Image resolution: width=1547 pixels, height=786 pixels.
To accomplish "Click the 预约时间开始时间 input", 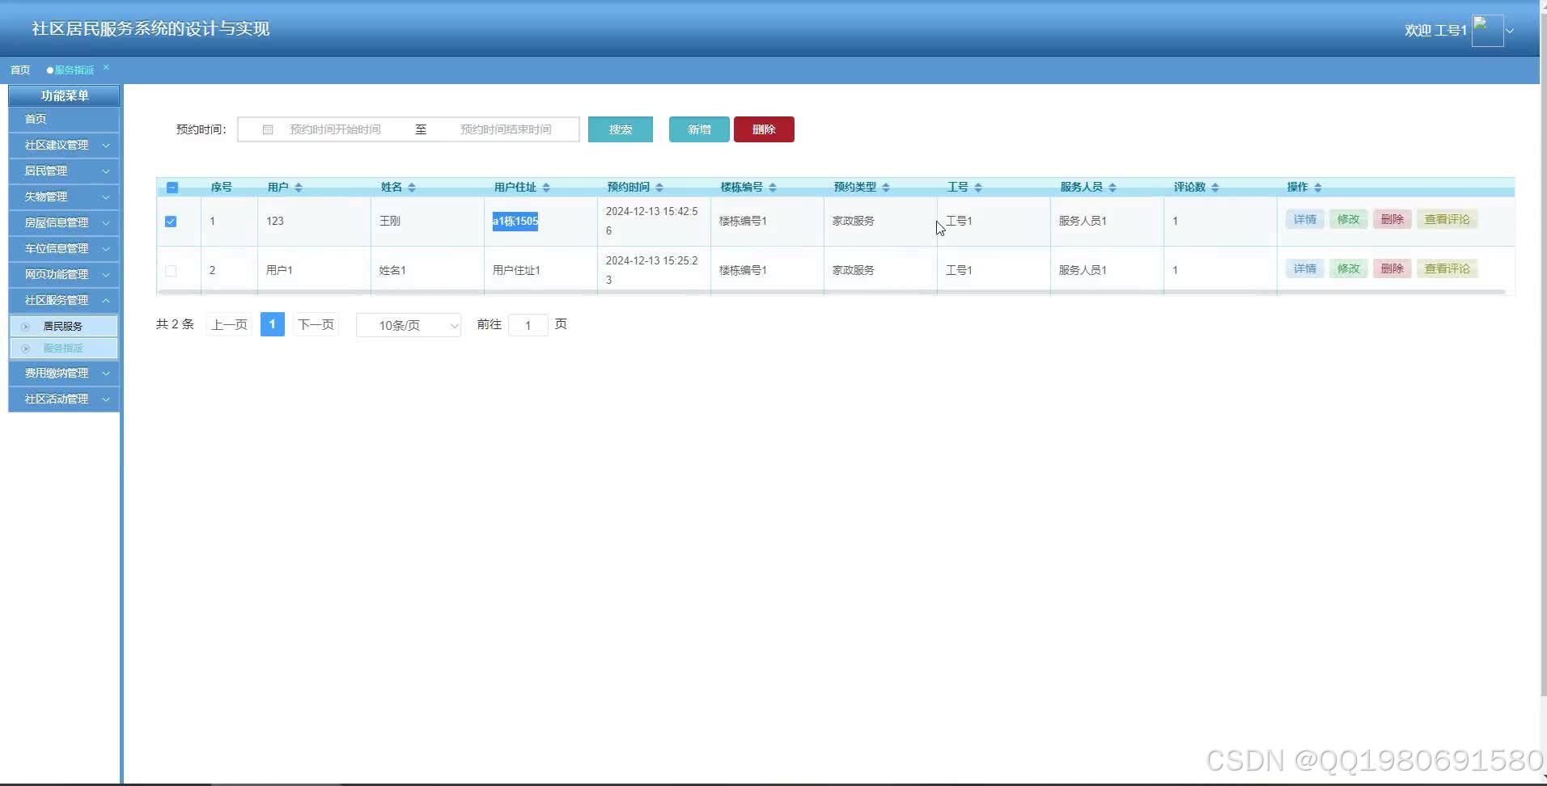I will tap(335, 129).
